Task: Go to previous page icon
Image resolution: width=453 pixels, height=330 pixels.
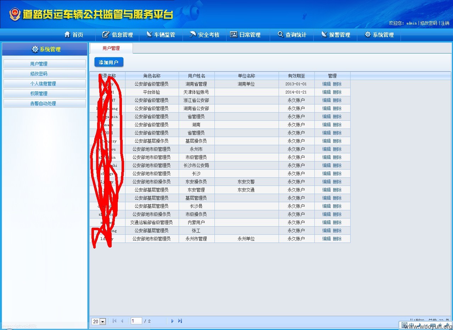Action: (122, 321)
